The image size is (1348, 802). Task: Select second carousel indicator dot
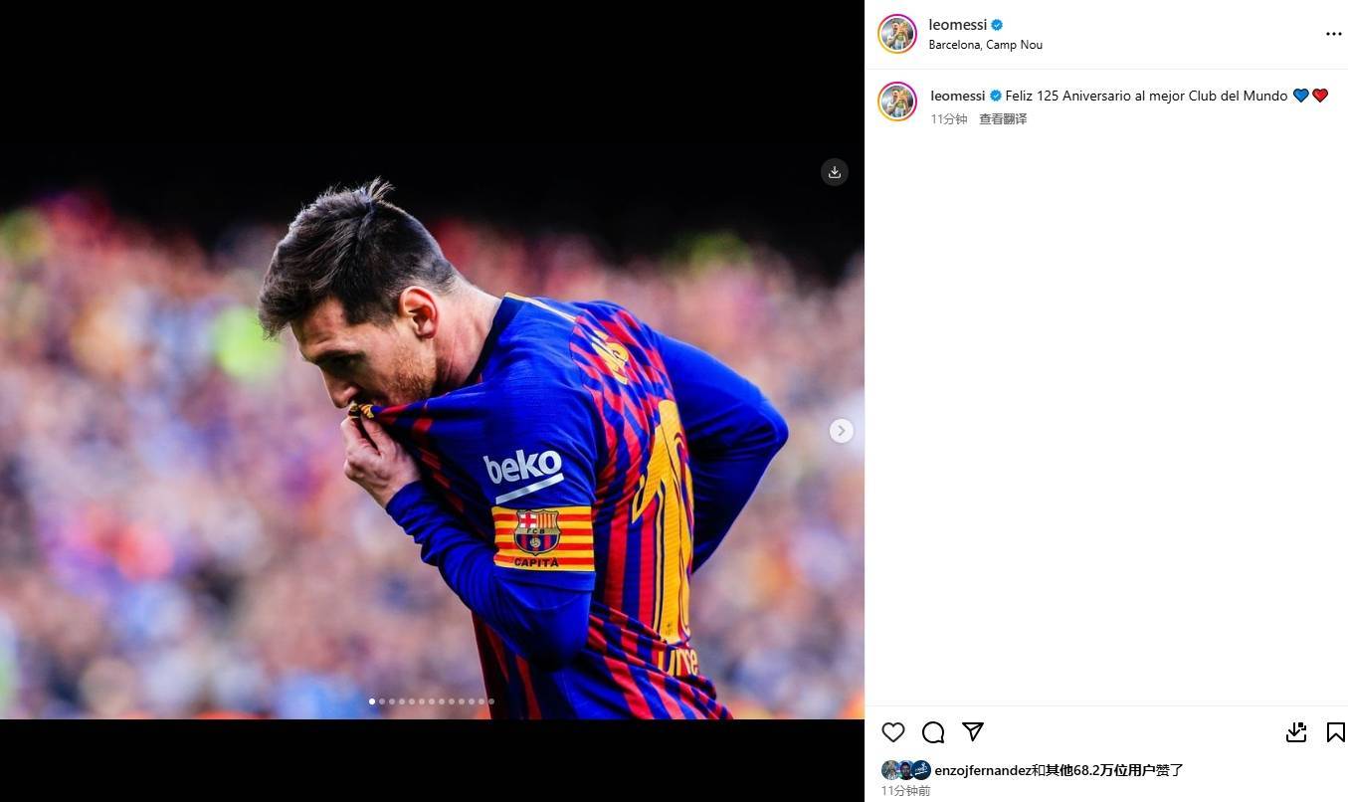click(x=382, y=702)
